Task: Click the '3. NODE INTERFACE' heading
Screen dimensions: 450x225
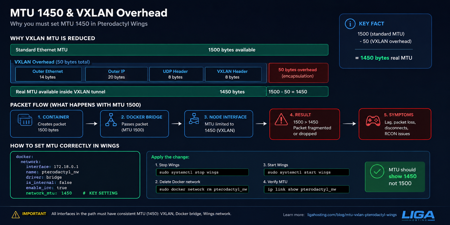Action: pyautogui.click(x=225, y=117)
